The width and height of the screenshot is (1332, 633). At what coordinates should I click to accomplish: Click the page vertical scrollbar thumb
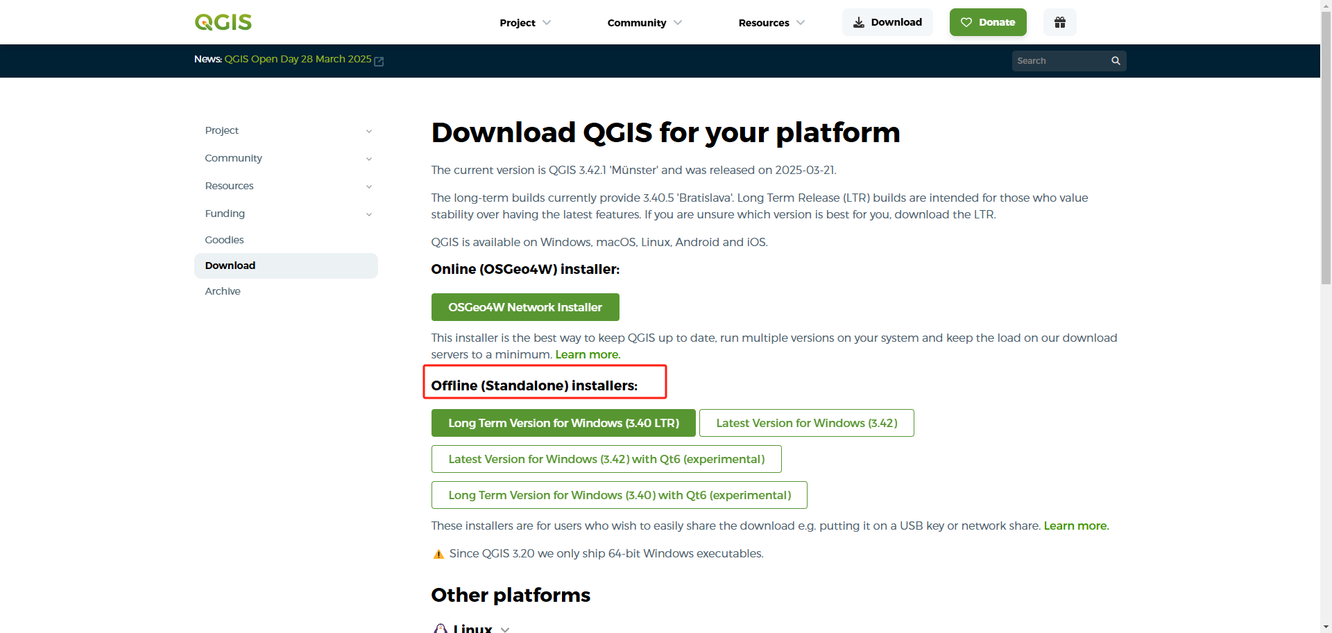[x=1326, y=147]
